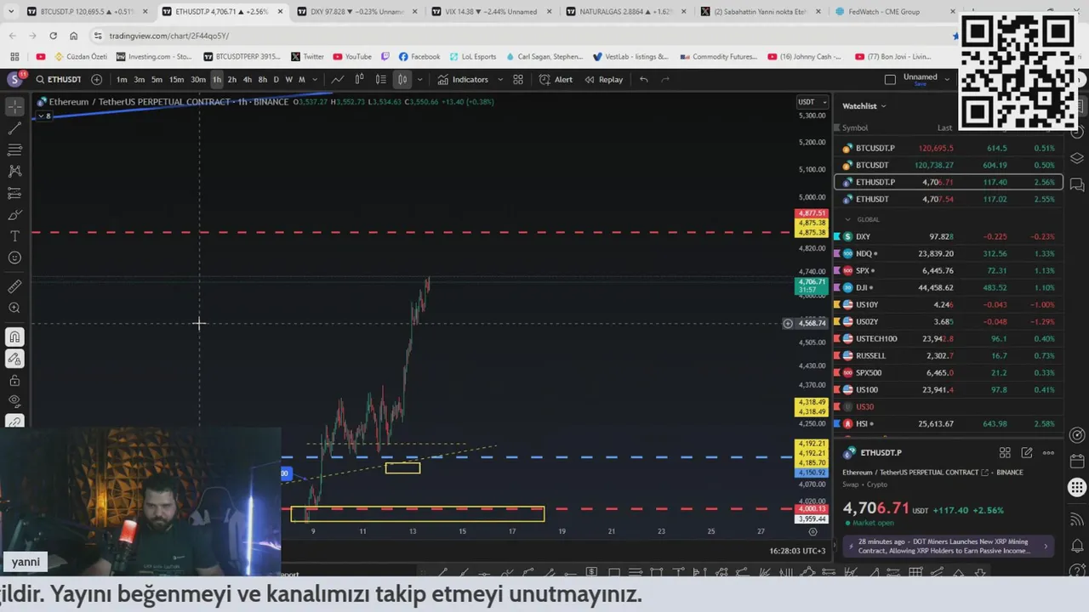Open Investing.com bookmark
Image resolution: width=1089 pixels, height=612 pixels.
pyautogui.click(x=154, y=57)
